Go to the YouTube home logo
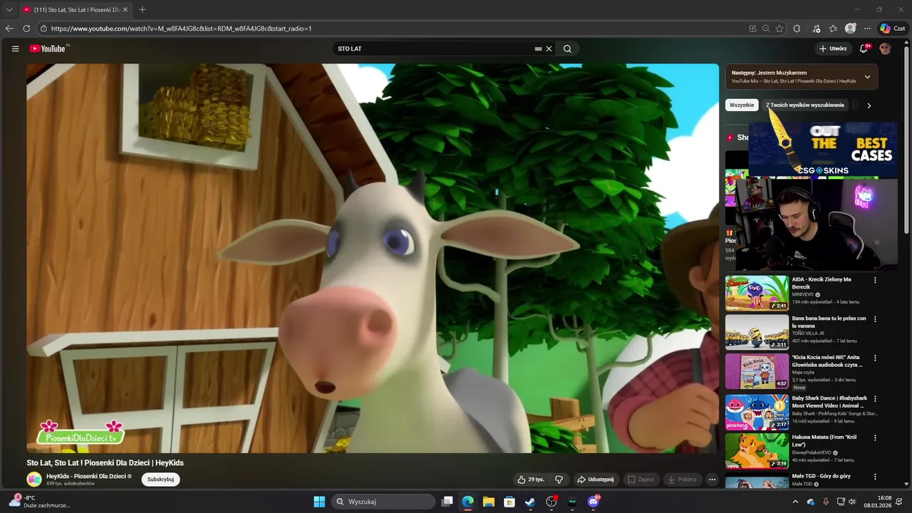912x513 pixels. pos(48,48)
